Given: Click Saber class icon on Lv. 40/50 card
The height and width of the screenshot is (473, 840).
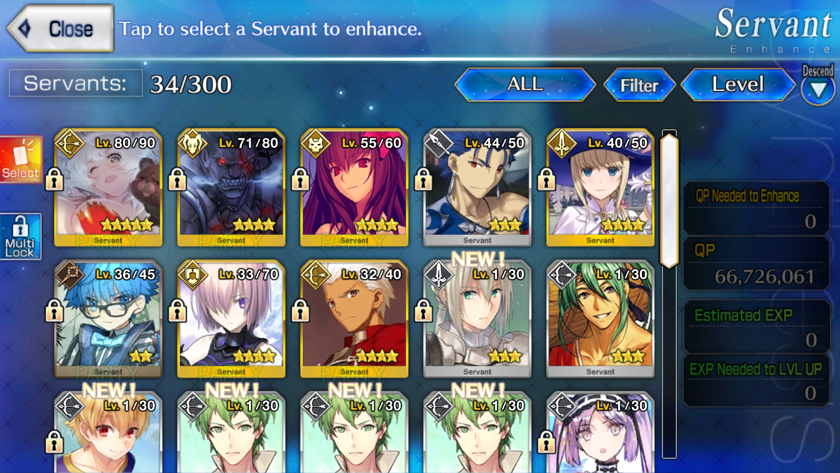Looking at the screenshot, I should click(x=561, y=143).
